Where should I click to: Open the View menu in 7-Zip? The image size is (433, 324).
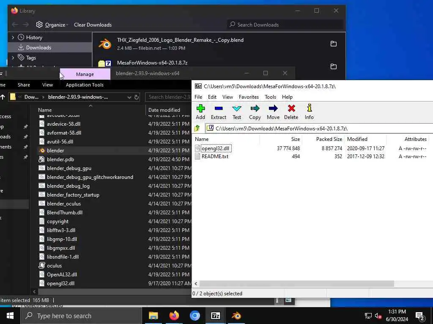click(227, 97)
